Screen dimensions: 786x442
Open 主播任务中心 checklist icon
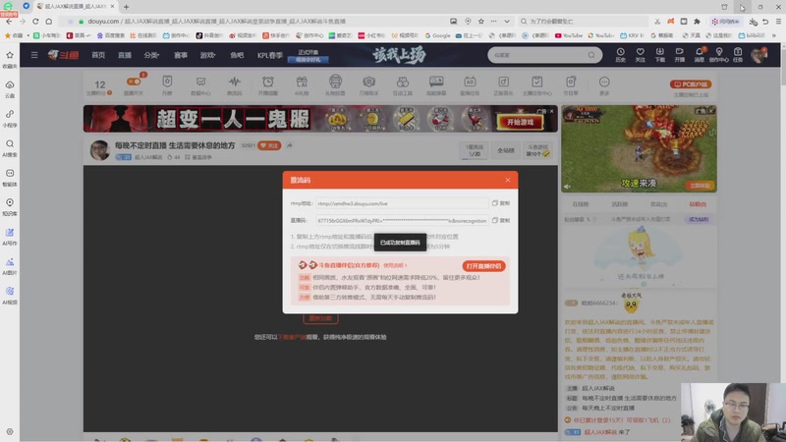pyautogui.click(x=536, y=85)
